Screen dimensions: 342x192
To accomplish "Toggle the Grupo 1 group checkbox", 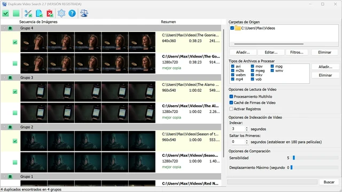I will pyautogui.click(x=10, y=177).
